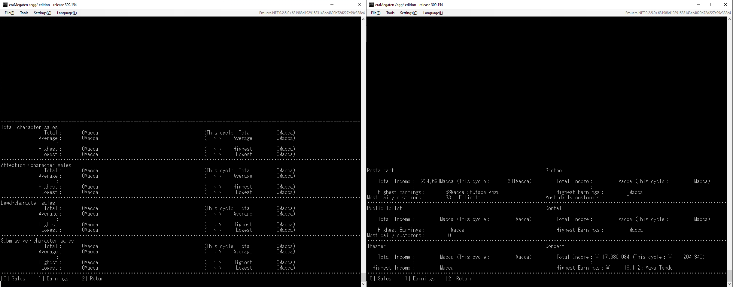Maximize the left eraMegaten window

345,5
